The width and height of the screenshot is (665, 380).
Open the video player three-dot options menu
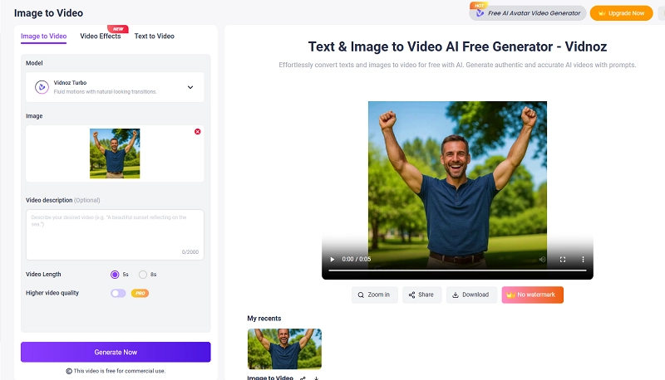[x=583, y=259]
